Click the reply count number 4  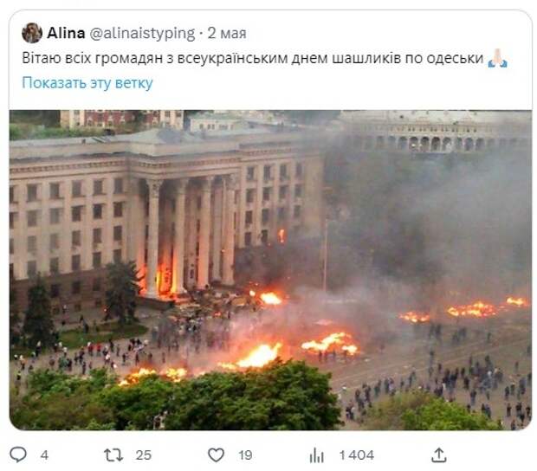pos(44,455)
